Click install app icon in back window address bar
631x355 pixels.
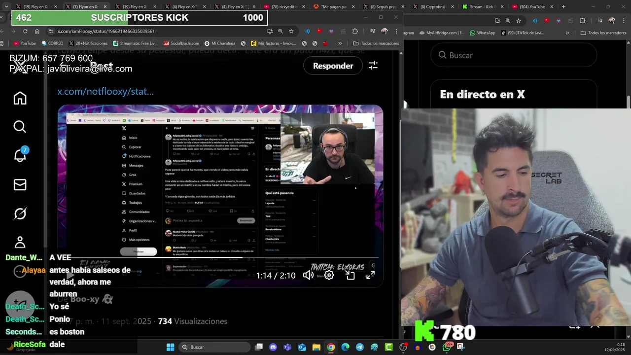coord(497,21)
